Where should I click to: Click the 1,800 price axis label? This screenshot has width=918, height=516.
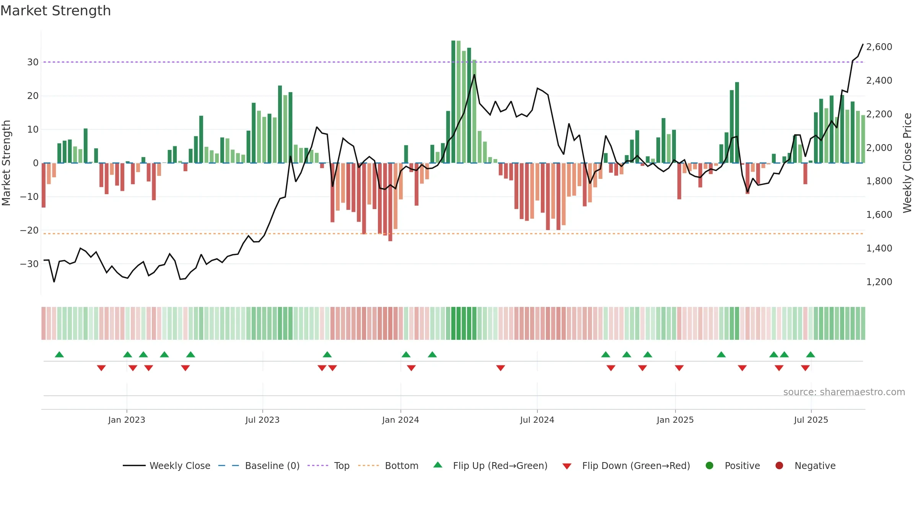[879, 181]
